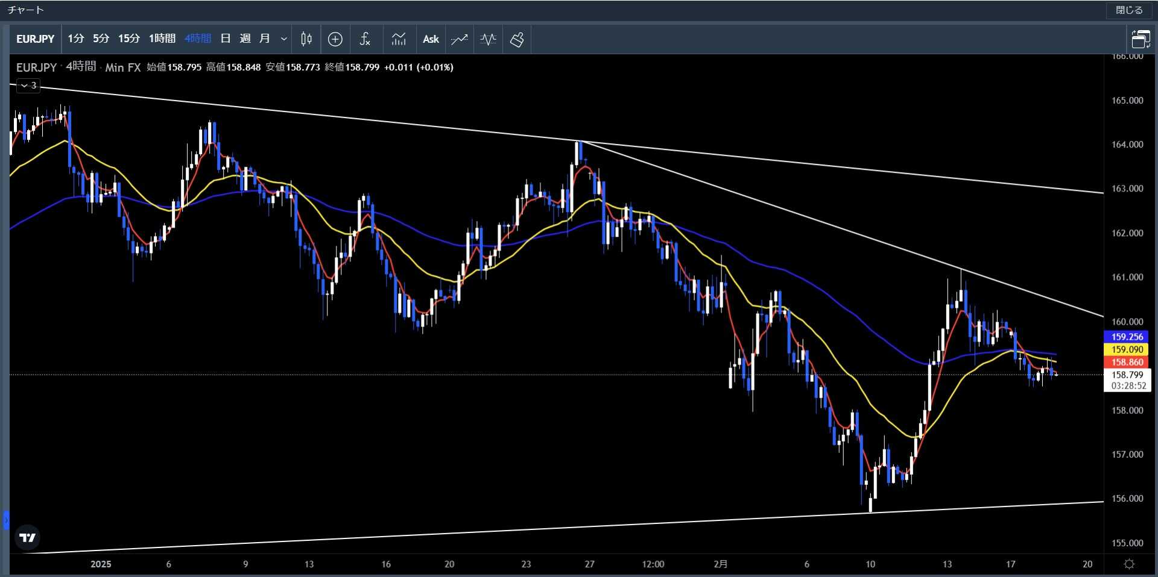This screenshot has height=577, width=1158.
Task: Open the indicator templates bar-chart icon
Action: click(399, 39)
